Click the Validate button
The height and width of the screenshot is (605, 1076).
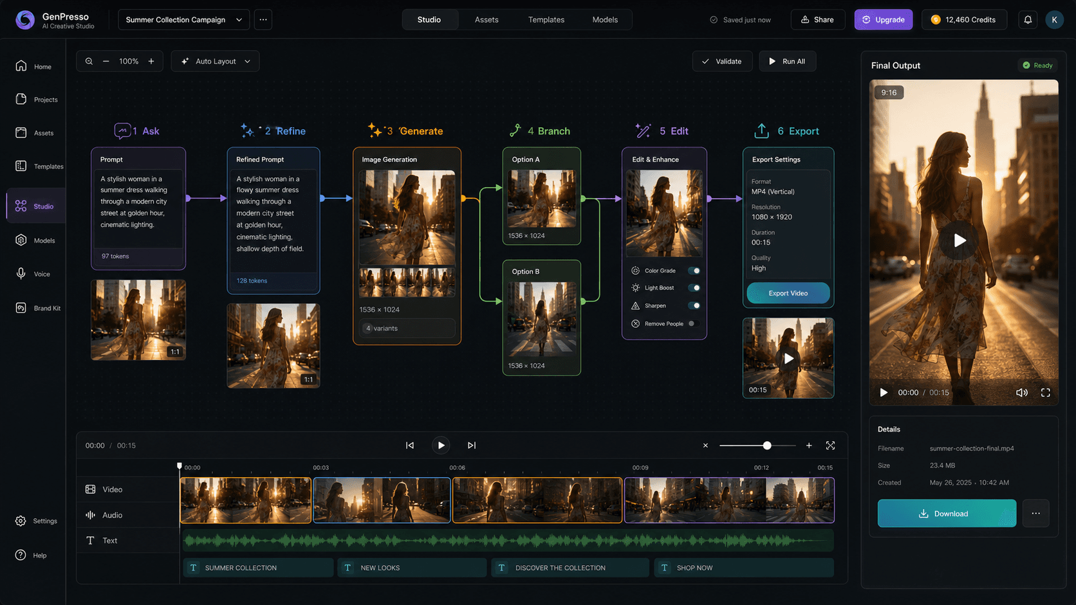[x=722, y=61]
